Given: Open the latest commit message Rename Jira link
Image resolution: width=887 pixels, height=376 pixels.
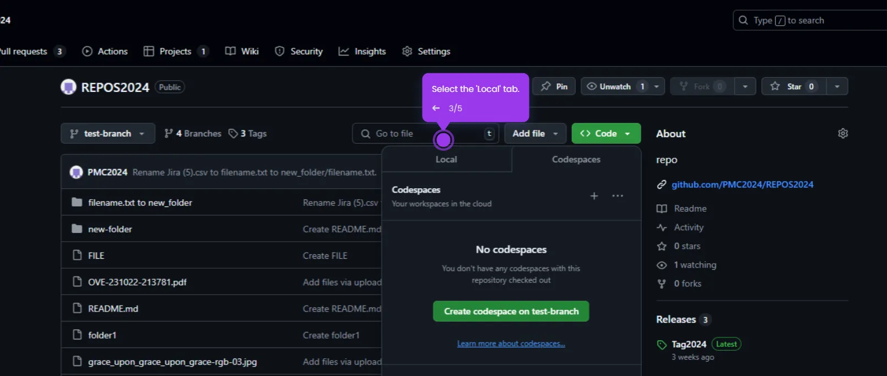Looking at the screenshot, I should click(255, 172).
